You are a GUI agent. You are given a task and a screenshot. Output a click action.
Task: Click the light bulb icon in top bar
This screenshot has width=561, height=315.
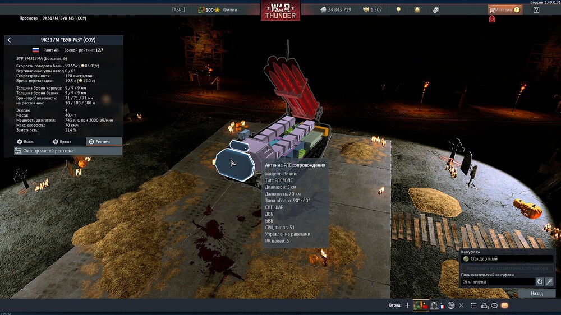pyautogui.click(x=399, y=10)
